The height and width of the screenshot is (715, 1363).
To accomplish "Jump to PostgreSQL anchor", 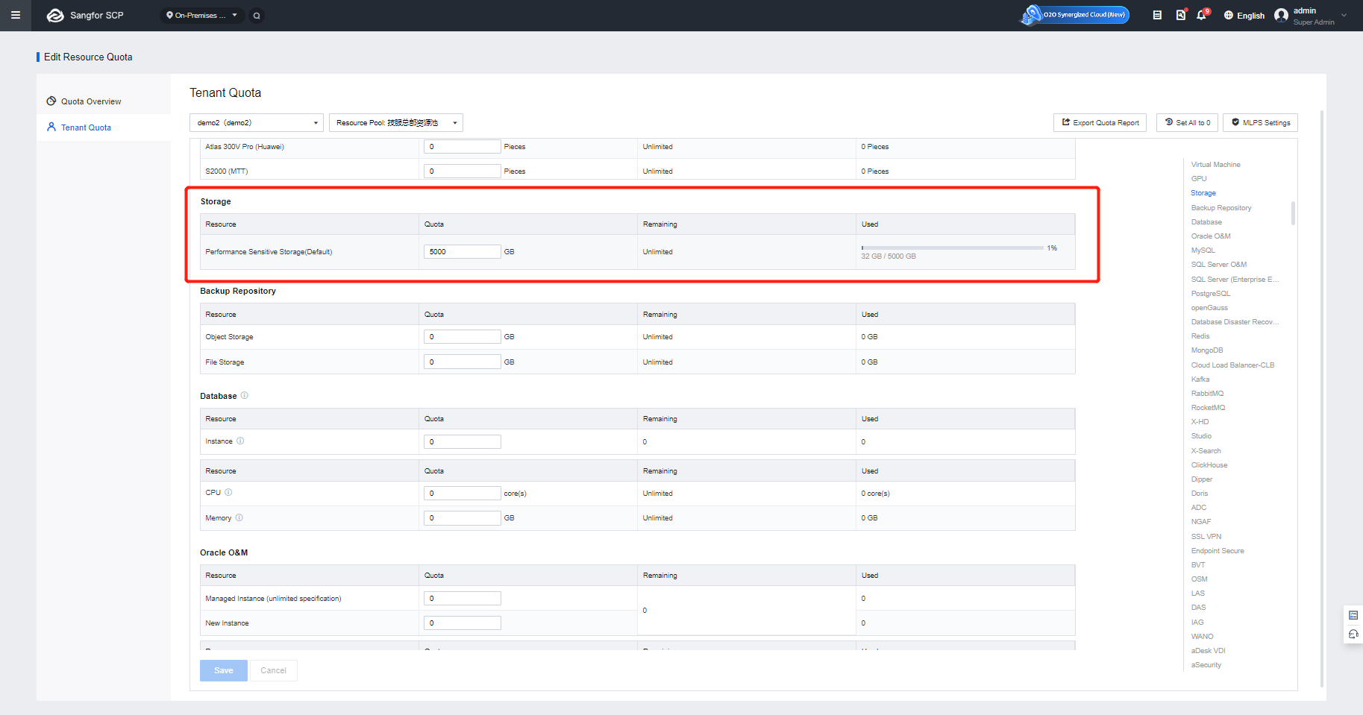I will [x=1210, y=294].
